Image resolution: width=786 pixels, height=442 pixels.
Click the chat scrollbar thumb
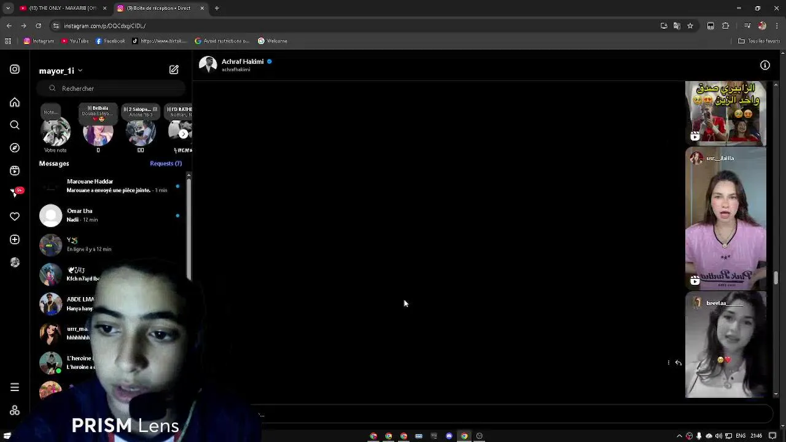coord(776,278)
